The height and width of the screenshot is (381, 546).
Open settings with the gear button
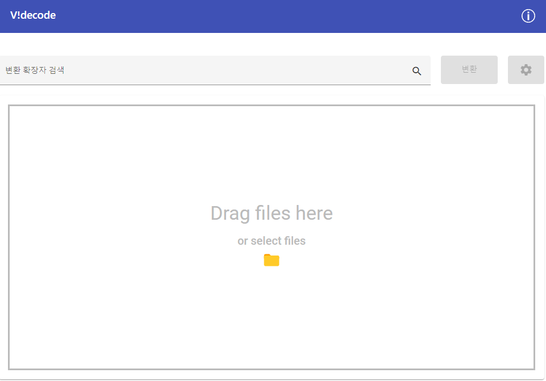(x=526, y=70)
